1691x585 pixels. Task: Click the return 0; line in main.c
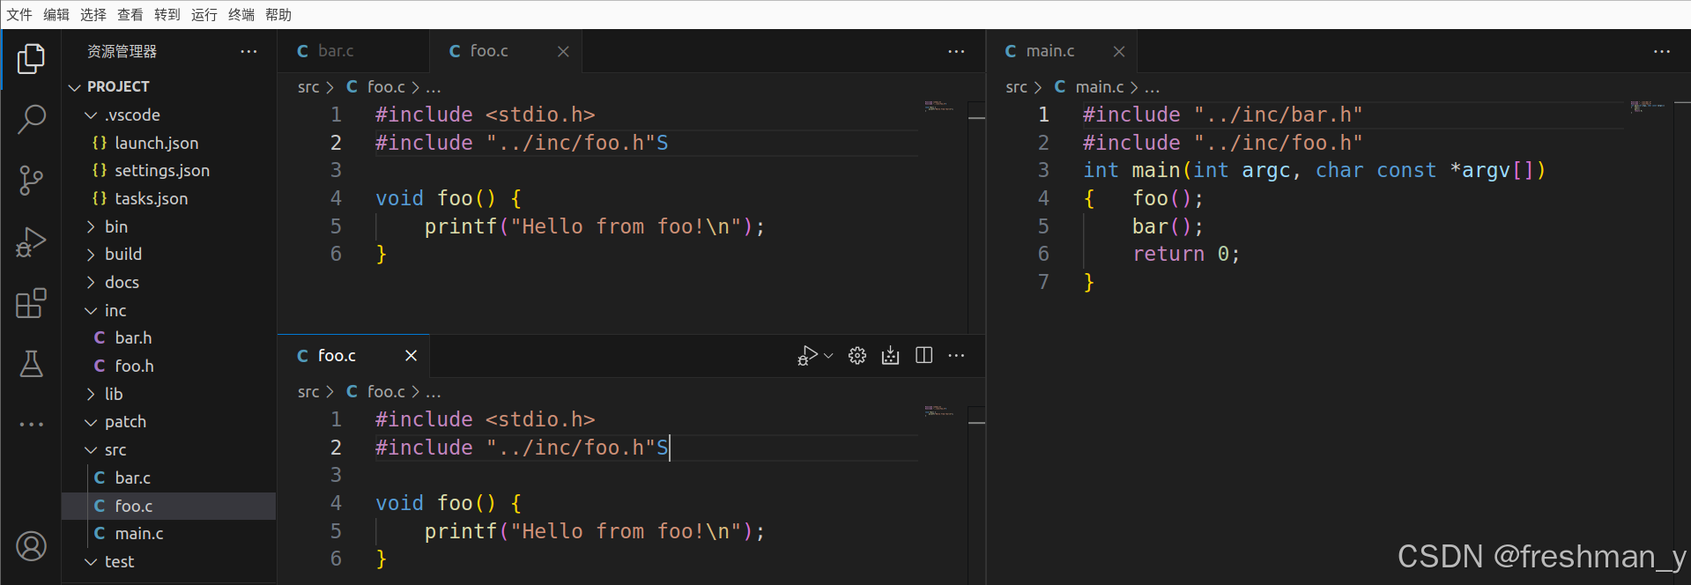coord(1186,254)
